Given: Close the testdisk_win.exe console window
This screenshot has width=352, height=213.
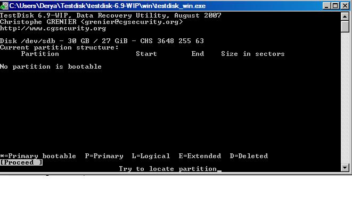Looking at the screenshot, I should [345, 6].
